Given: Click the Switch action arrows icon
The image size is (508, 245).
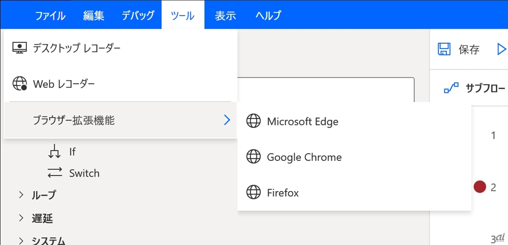Looking at the screenshot, I should pos(55,173).
